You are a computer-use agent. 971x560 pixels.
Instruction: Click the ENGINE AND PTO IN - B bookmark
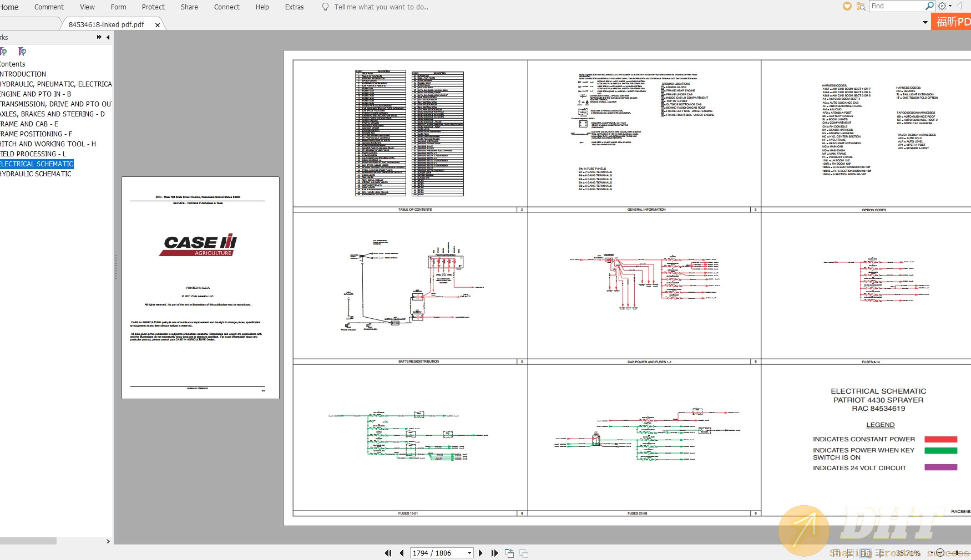coord(36,94)
